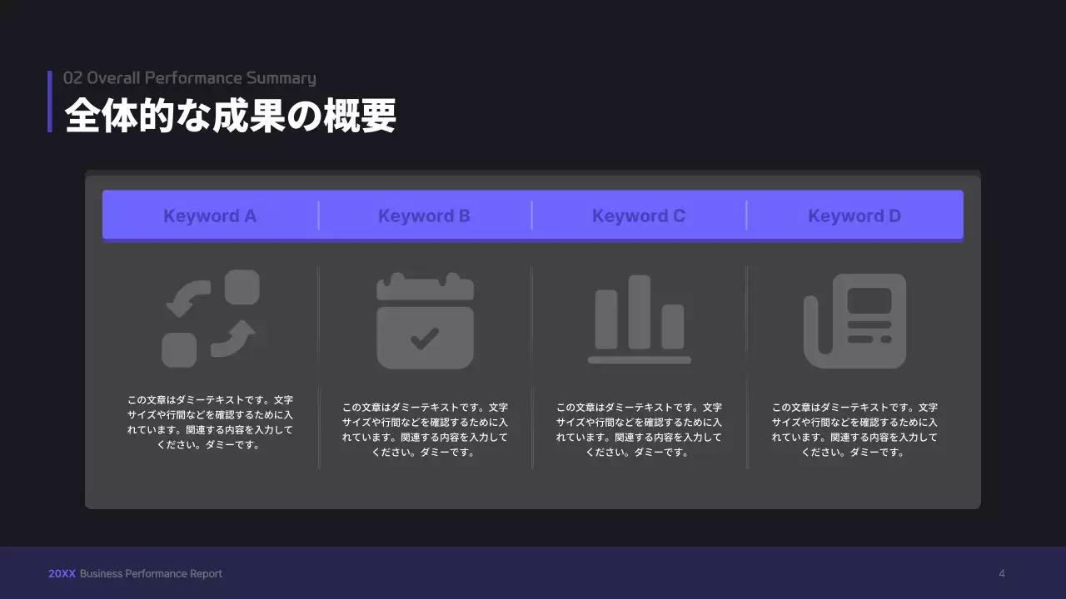
Task: Select the section label 02 Overall Performance Summary
Action: coord(190,77)
